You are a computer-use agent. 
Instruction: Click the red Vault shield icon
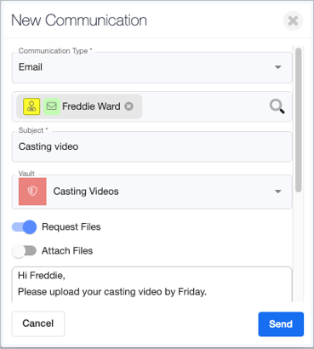[32, 192]
